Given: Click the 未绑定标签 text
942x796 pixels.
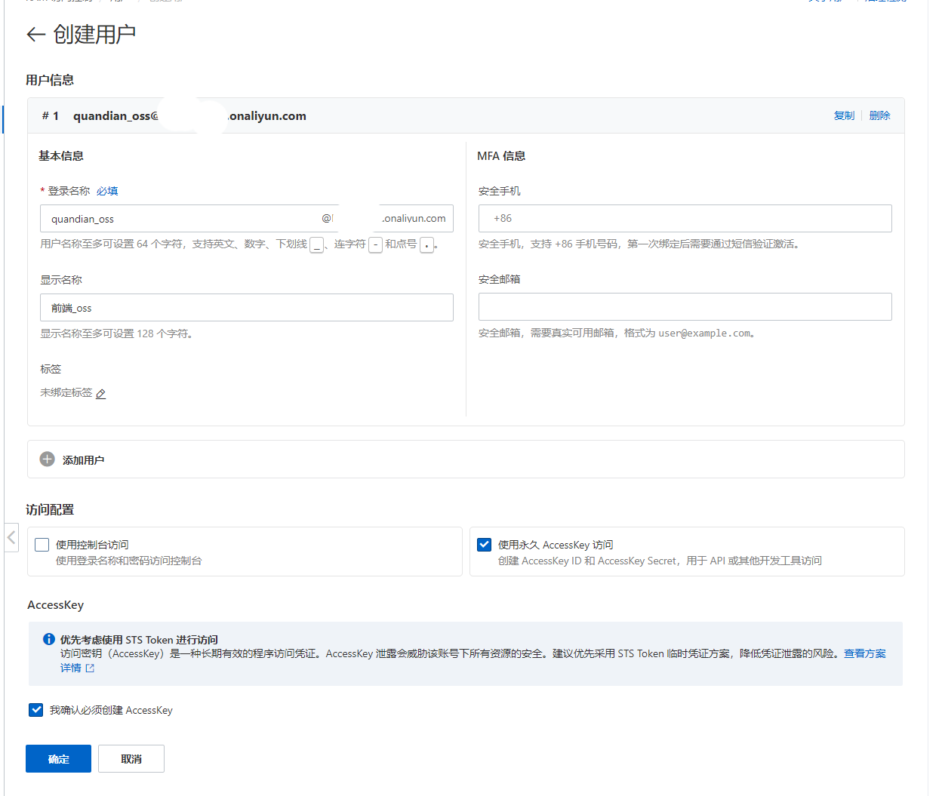Looking at the screenshot, I should coord(66,393).
